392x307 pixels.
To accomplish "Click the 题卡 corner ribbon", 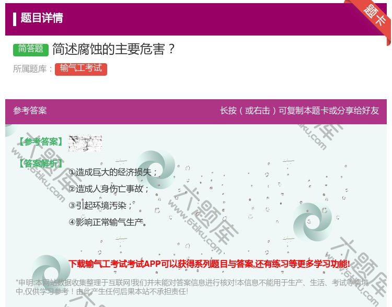I will click(x=375, y=17).
